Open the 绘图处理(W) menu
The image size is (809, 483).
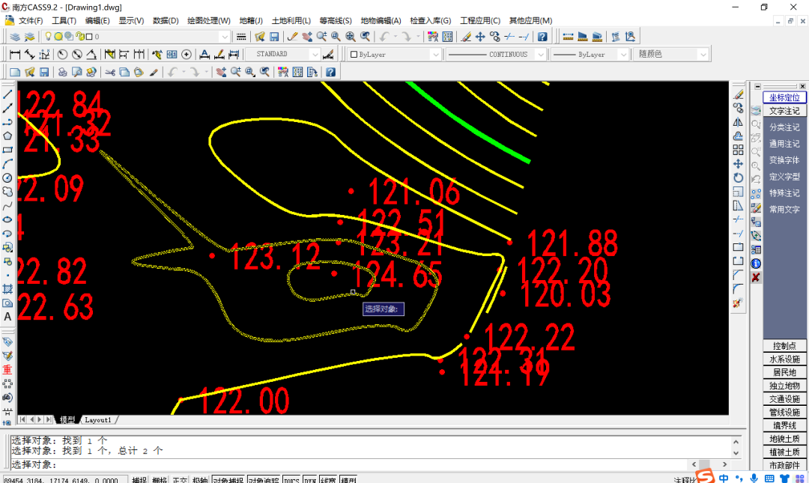(x=209, y=21)
